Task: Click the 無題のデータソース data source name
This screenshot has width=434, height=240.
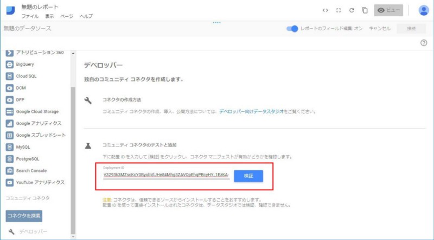Action: 27,29
